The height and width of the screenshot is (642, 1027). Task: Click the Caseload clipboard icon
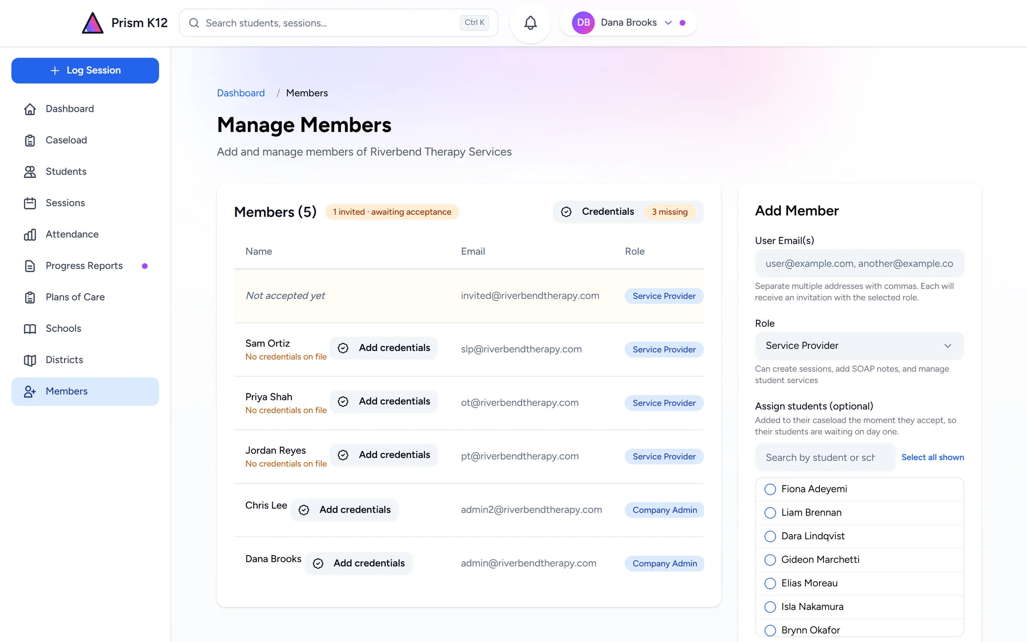tap(30, 140)
